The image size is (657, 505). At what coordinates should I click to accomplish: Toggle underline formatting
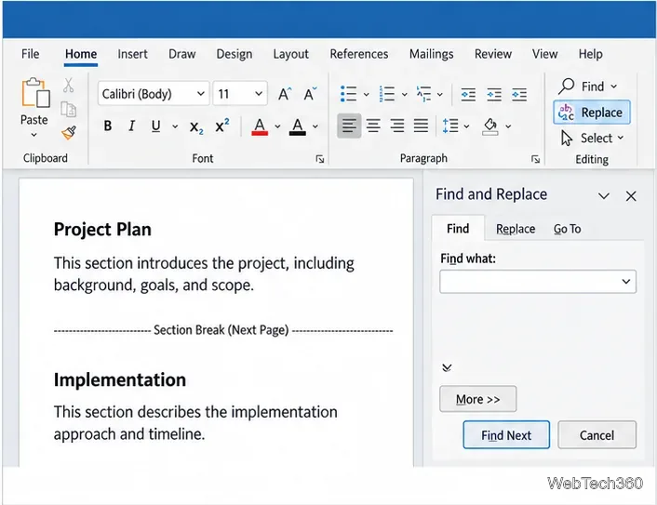point(155,126)
